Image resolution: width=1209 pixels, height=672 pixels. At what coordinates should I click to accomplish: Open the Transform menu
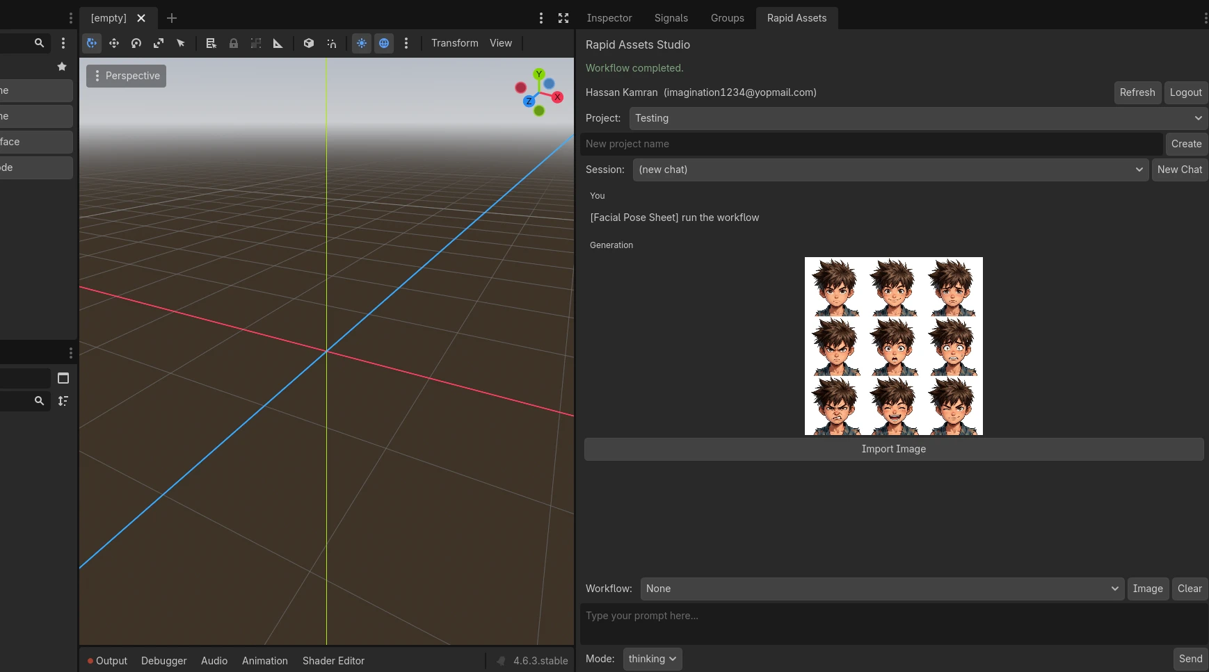tap(455, 43)
